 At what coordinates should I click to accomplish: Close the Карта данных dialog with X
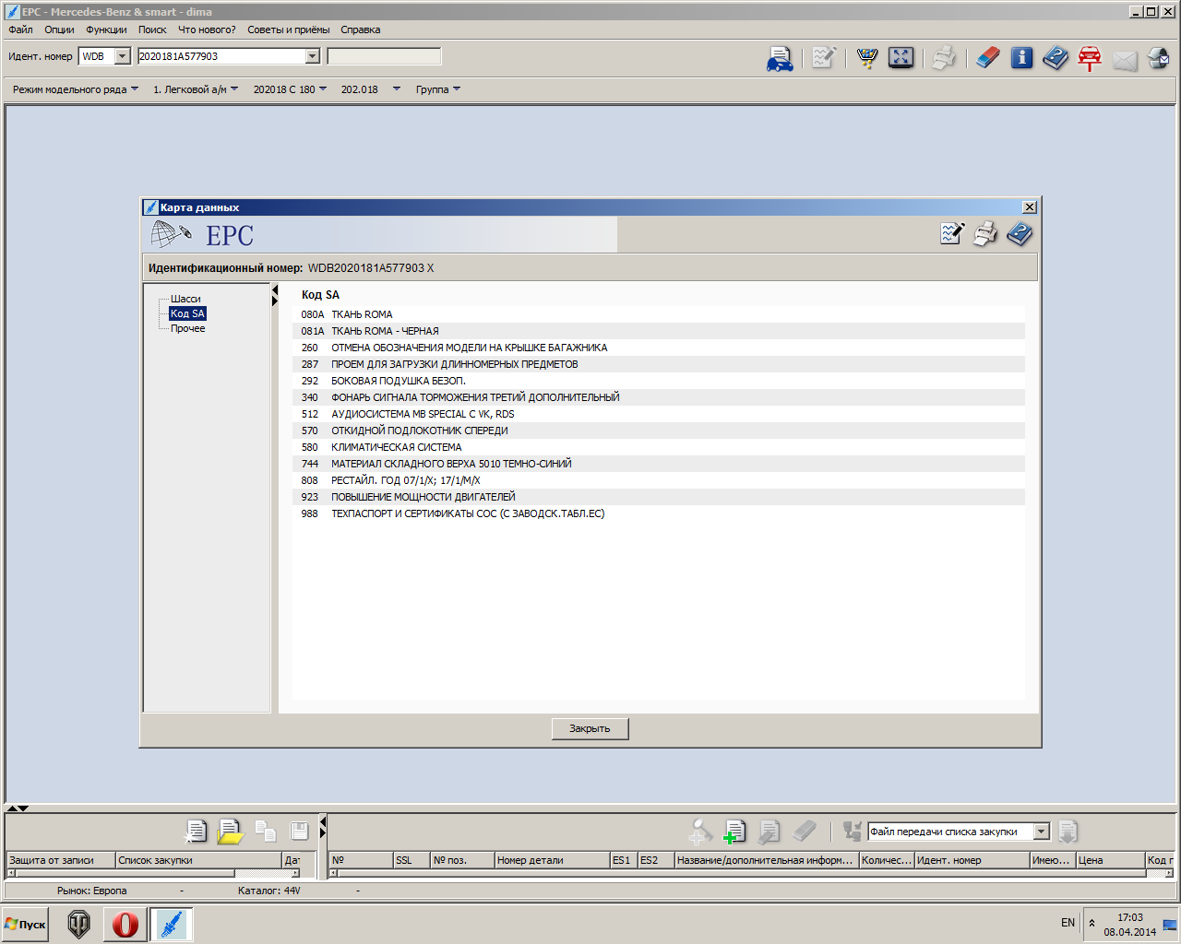point(1030,207)
